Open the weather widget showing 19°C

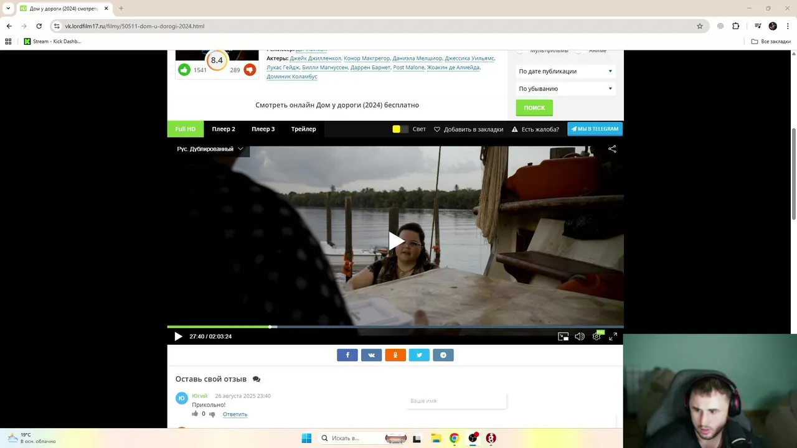[x=31, y=438]
